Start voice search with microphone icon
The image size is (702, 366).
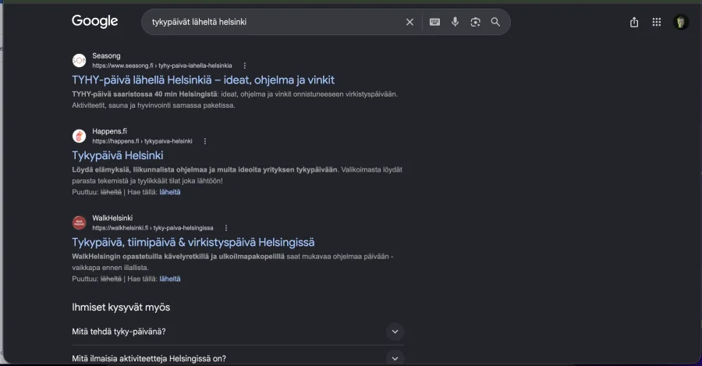click(455, 22)
